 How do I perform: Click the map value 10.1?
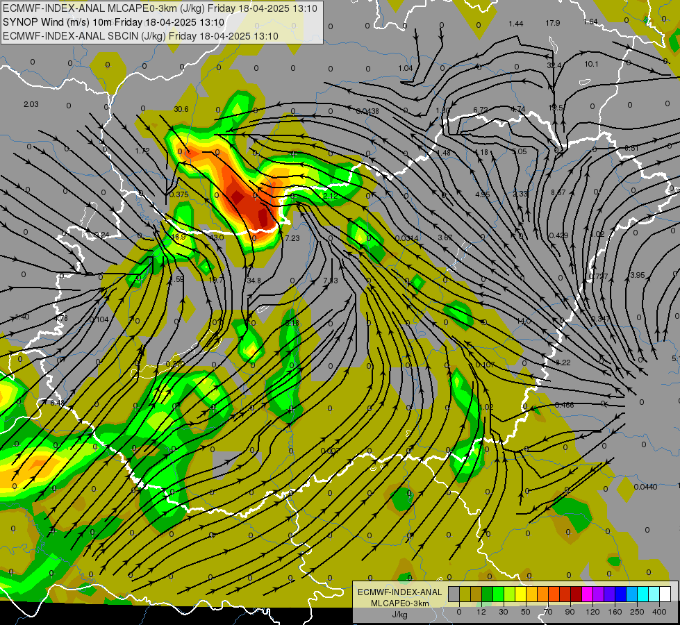(x=592, y=64)
